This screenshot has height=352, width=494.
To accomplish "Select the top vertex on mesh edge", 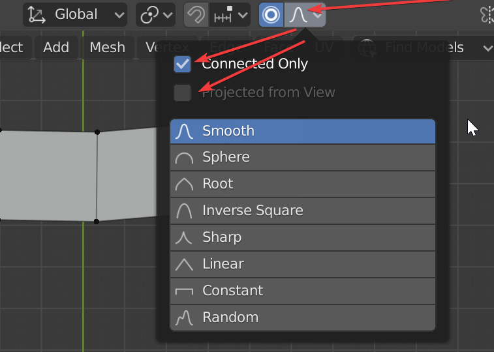I will 97,132.
